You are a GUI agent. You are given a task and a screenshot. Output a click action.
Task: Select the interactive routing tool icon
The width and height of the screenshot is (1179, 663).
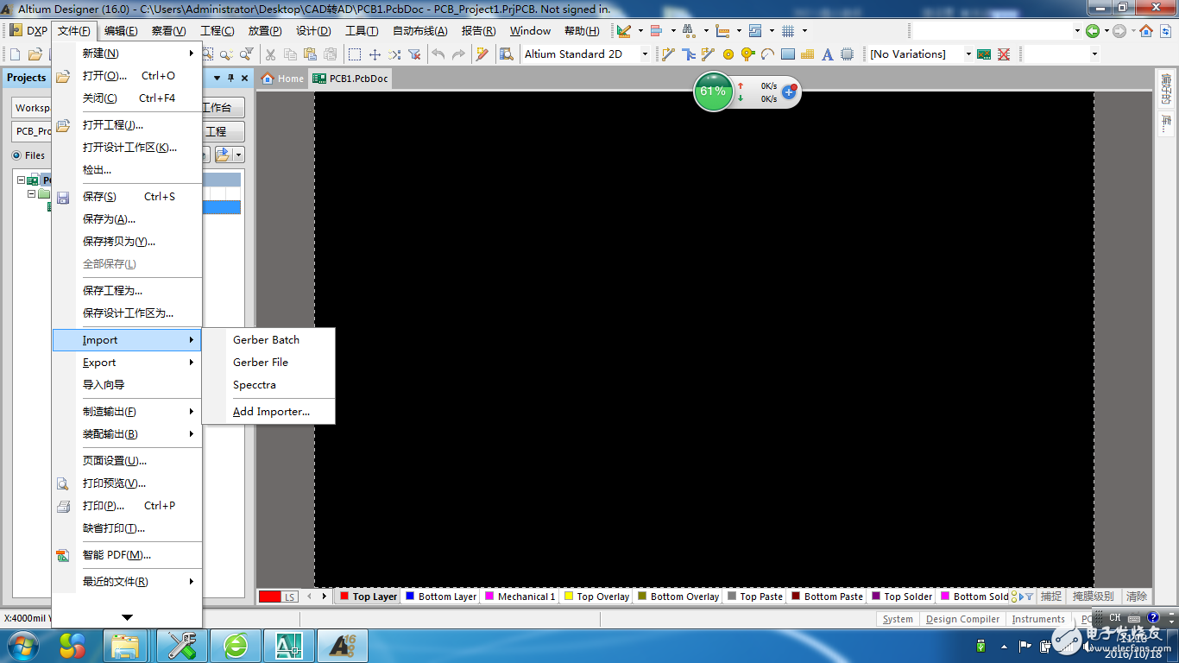coord(668,54)
